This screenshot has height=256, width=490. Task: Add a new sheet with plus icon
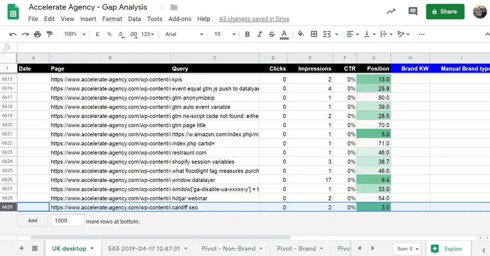22,249
